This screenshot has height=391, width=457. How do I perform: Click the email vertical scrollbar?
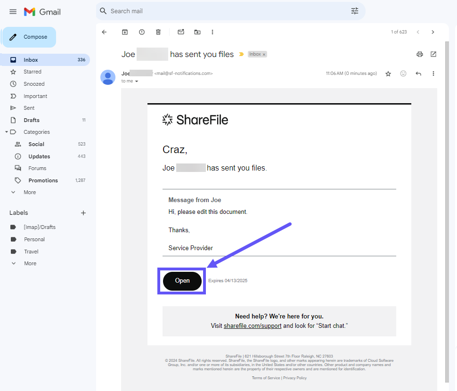[x=447, y=211]
